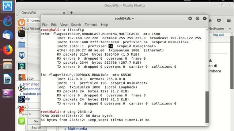234x131 pixels.
Task: Open the purple video player icon in the dock
Action: (7, 93)
